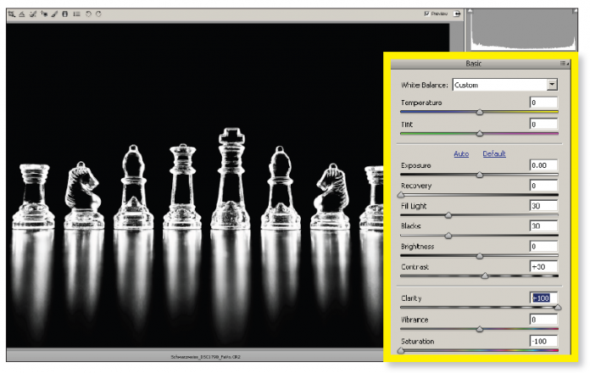Click the Fill Light value field
Image resolution: width=590 pixels, height=373 pixels.
543,206
